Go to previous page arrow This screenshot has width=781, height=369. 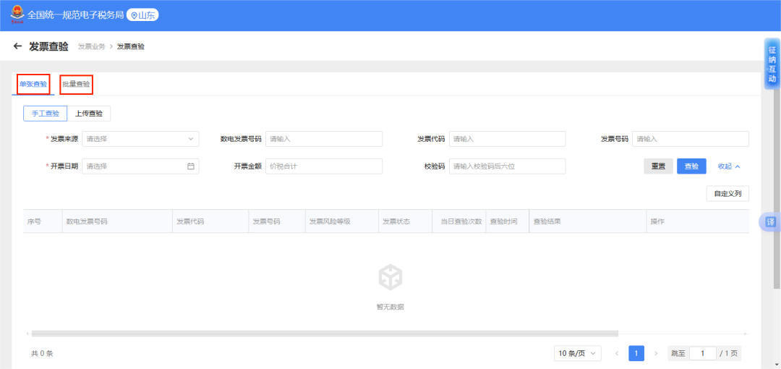(617, 353)
